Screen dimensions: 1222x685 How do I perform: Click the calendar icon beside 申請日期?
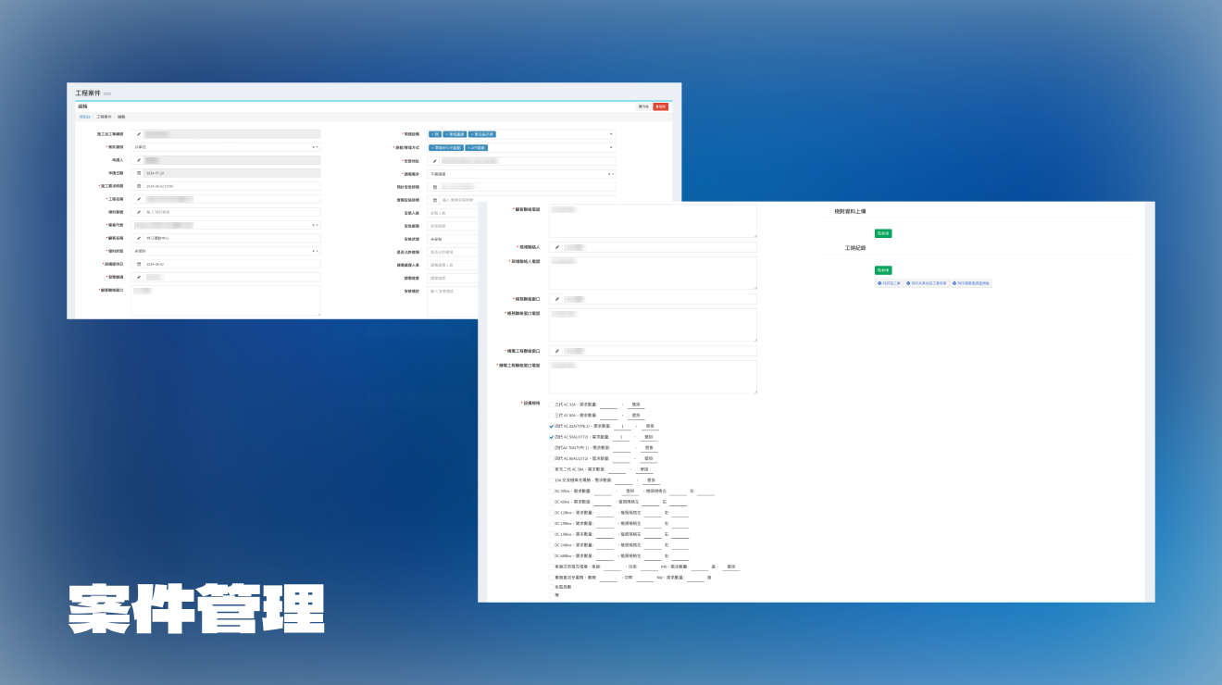139,173
